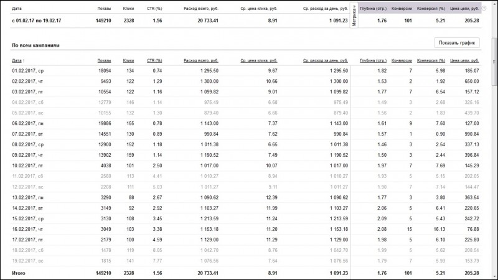
Task: Sort by CTR (%) column header
Action: pos(154,60)
